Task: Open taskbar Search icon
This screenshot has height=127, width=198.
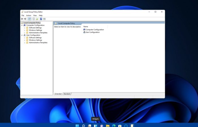Action: pyautogui.click(x=83, y=126)
